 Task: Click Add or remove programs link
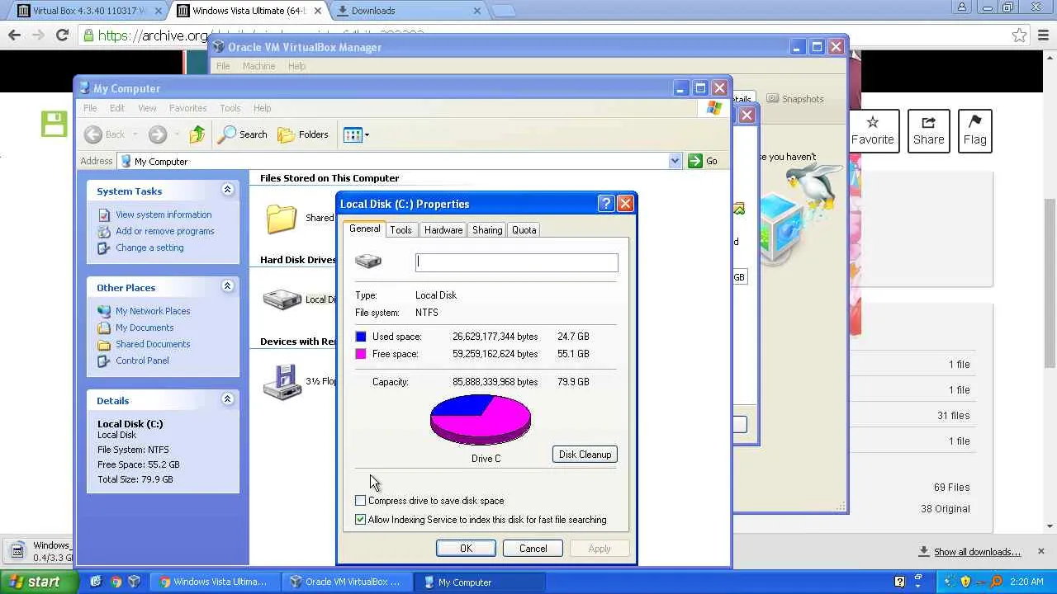point(165,231)
